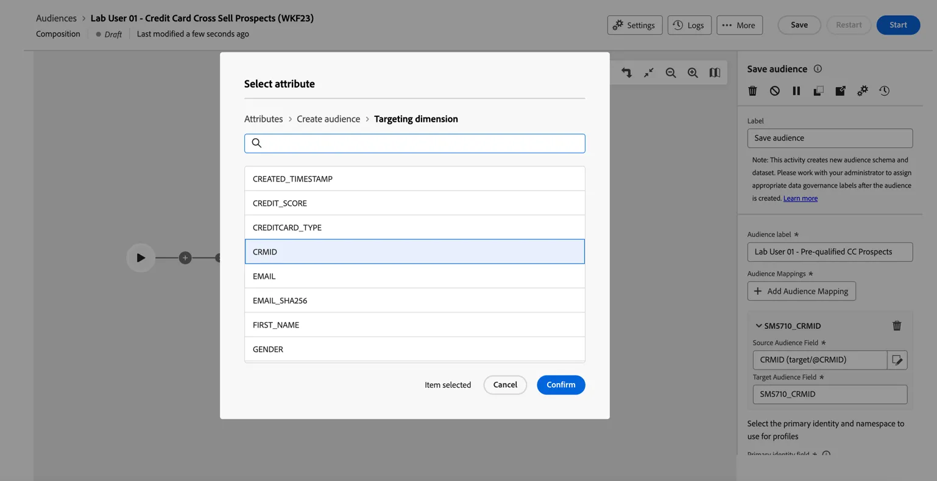Open the Learn more link
The image size is (937, 481).
(x=801, y=198)
